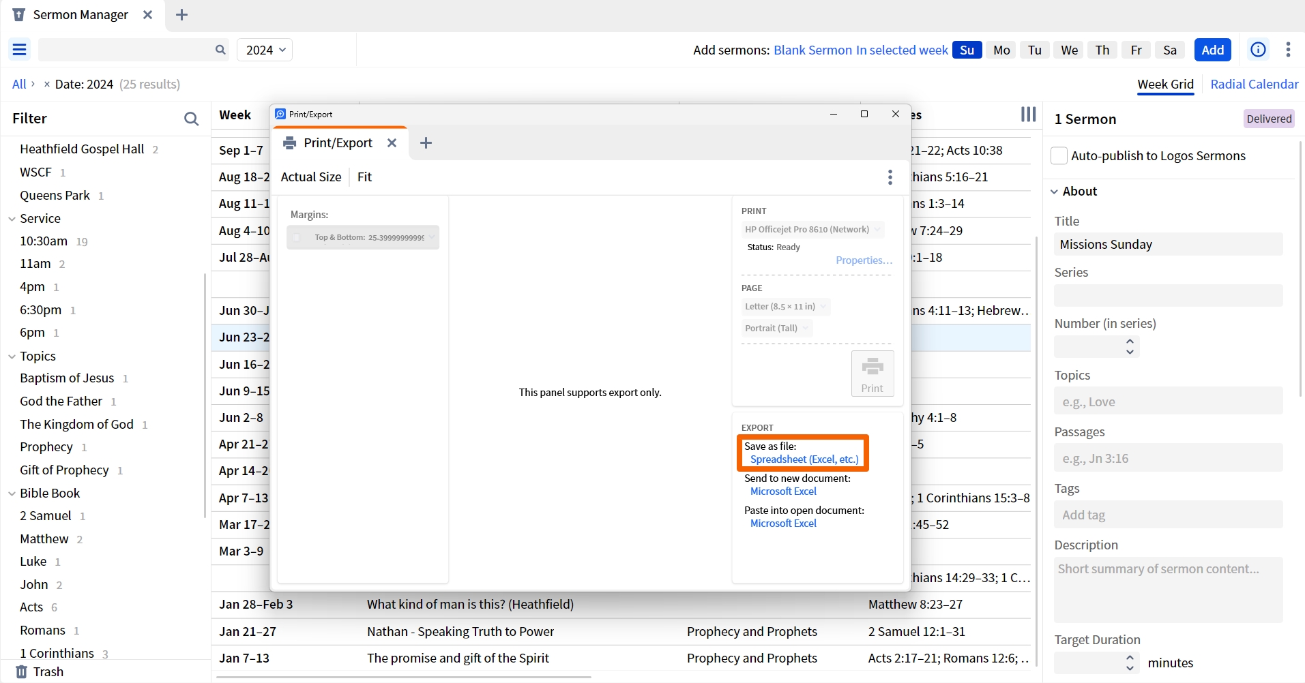The height and width of the screenshot is (683, 1305).
Task: Increase Number in series stepper
Action: point(1130,341)
